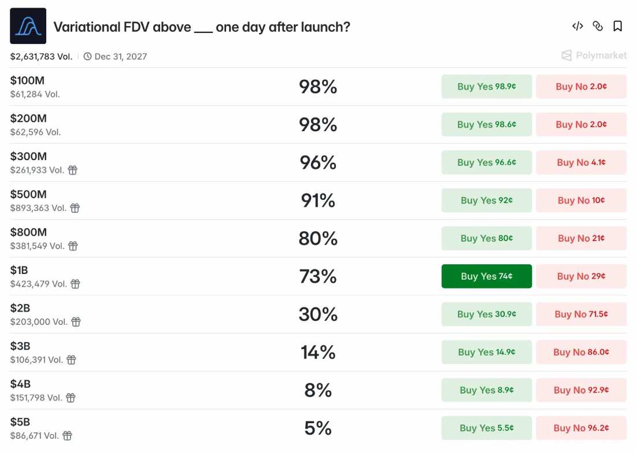The height and width of the screenshot is (452, 636).
Task: Click the embed code icon
Action: [x=578, y=27]
